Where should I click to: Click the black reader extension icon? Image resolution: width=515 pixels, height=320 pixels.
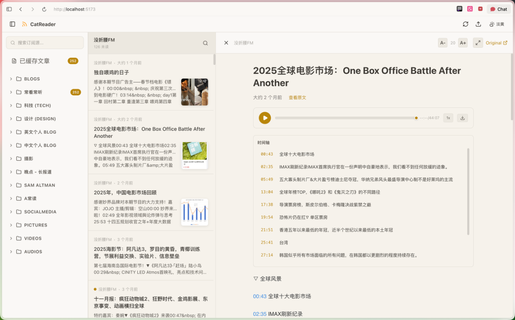coord(460,9)
